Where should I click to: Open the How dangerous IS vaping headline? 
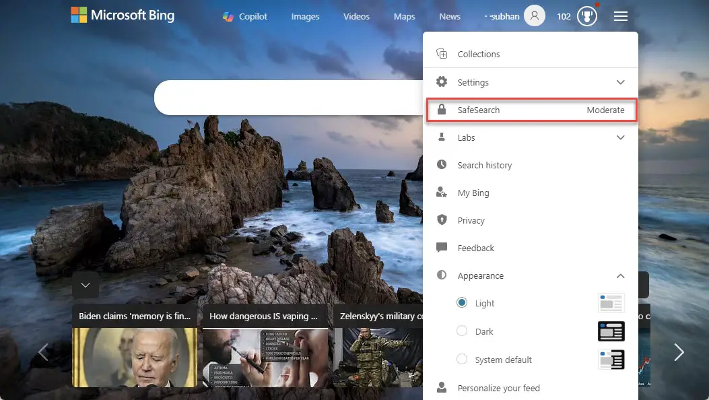[264, 316]
